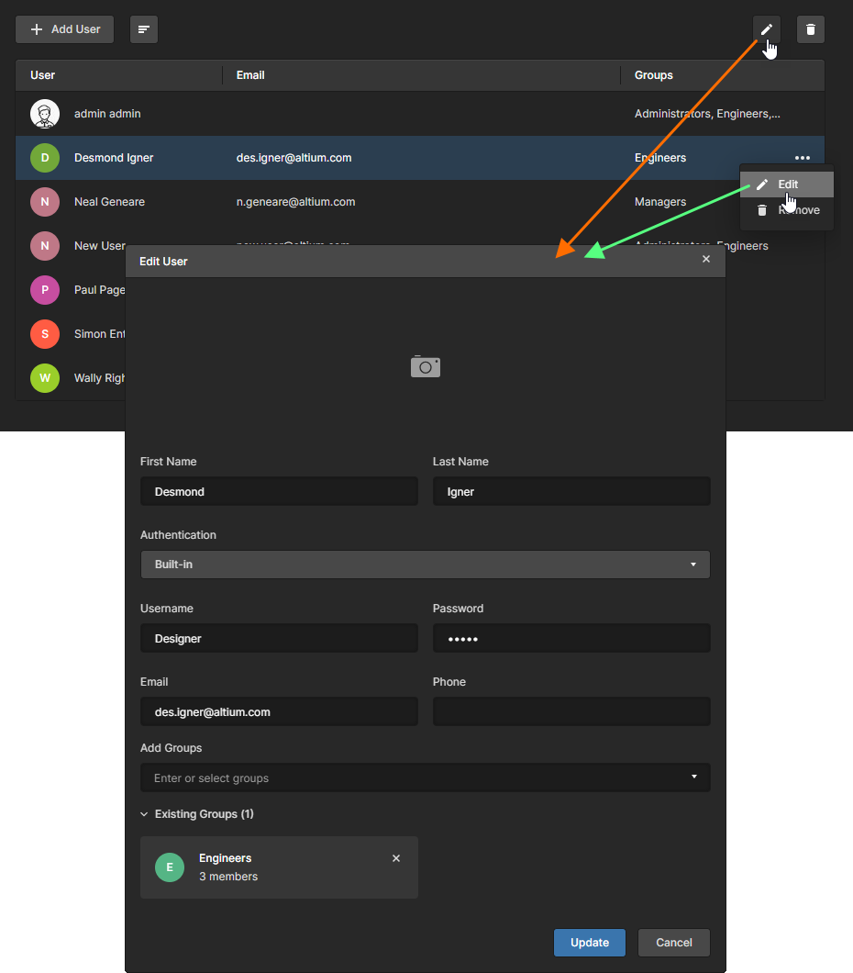Open the Add Groups selection dropdown
This screenshot has width=853, height=973.
[x=425, y=777]
